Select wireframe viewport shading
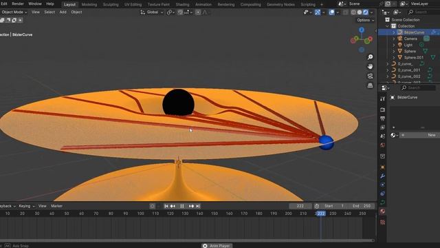 [353, 12]
